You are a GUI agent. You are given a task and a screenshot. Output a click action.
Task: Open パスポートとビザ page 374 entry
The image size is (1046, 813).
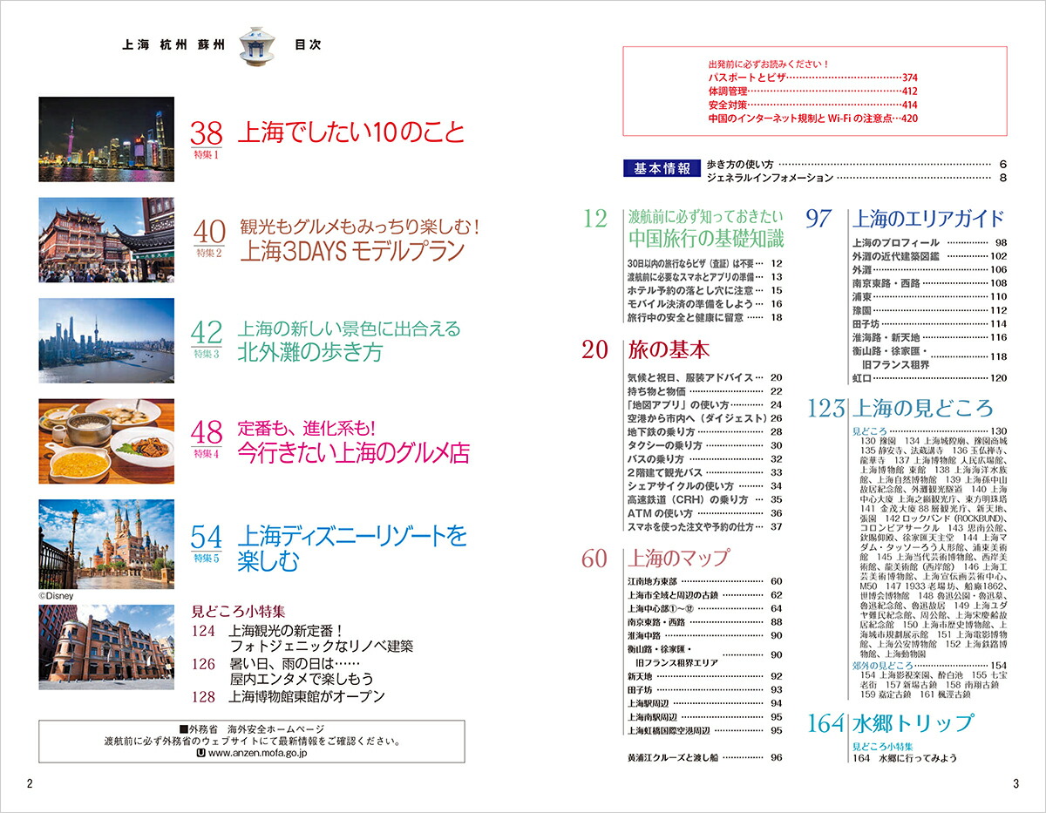point(813,78)
